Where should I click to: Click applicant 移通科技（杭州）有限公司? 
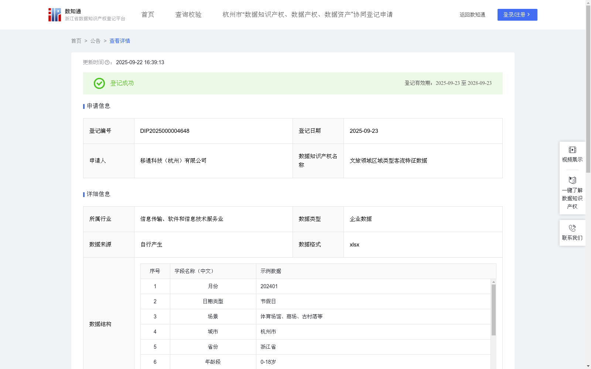point(173,161)
